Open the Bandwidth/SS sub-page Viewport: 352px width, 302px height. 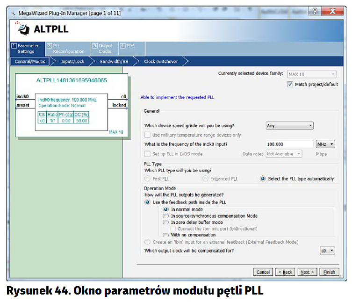114,61
